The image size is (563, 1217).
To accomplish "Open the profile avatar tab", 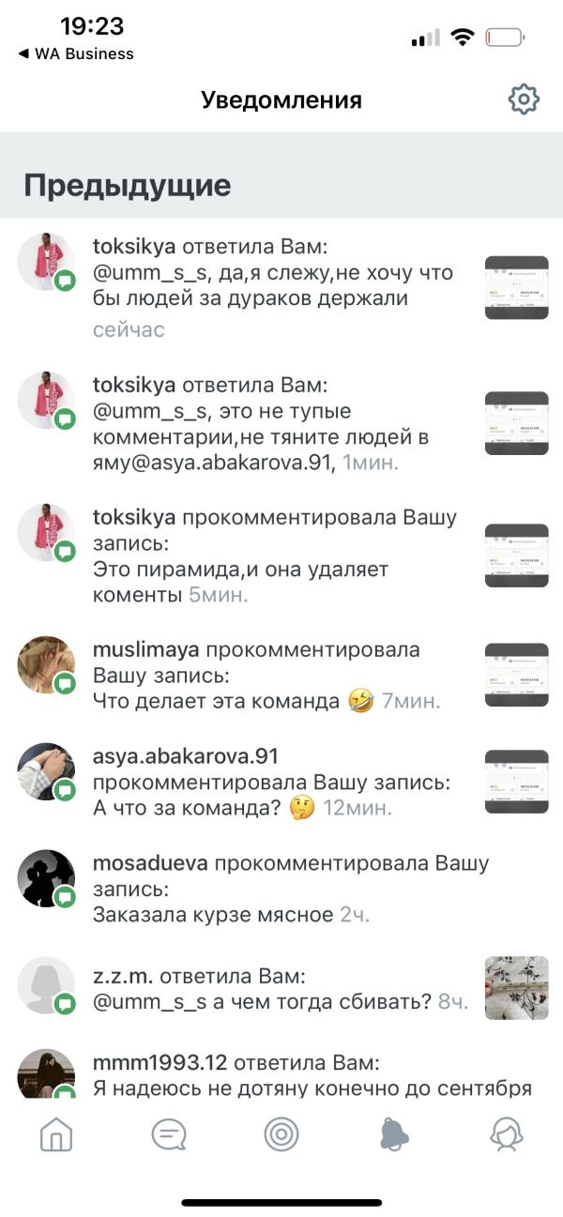I will [507, 1134].
